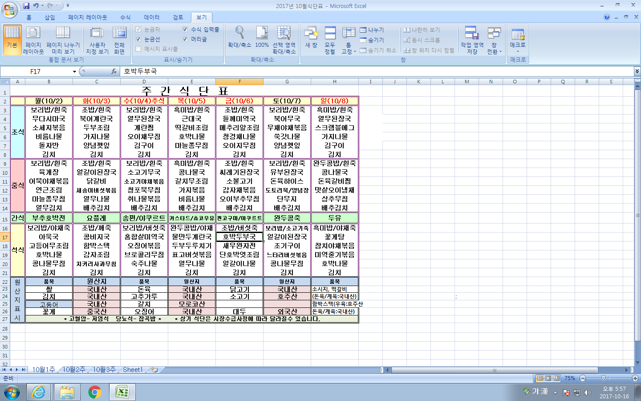Click the 작업 영역 저장 icon
The height and width of the screenshot is (401, 641).
(x=472, y=39)
